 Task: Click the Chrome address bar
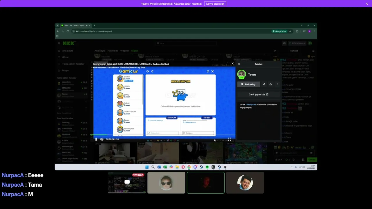coord(171,31)
